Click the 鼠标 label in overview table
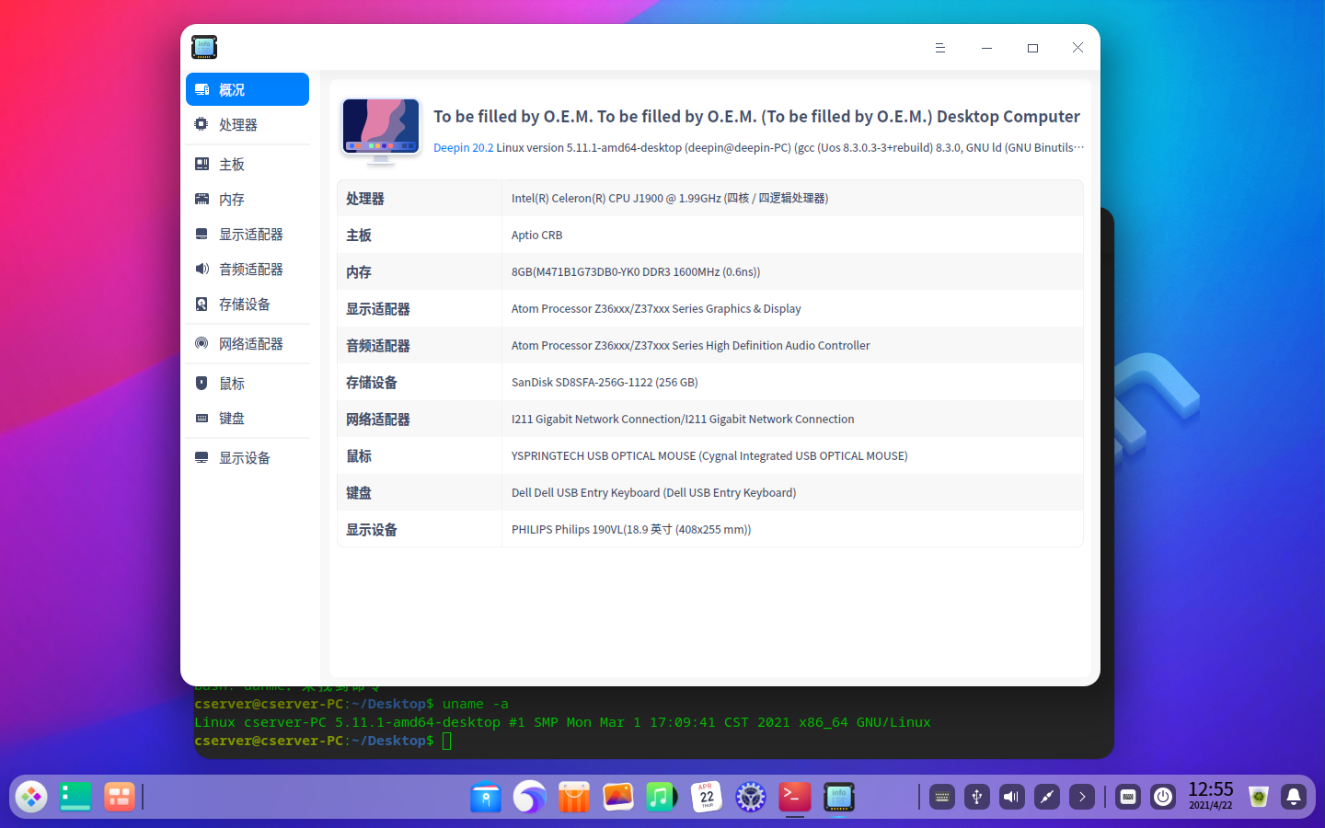This screenshot has height=828, width=1325. click(x=359, y=456)
